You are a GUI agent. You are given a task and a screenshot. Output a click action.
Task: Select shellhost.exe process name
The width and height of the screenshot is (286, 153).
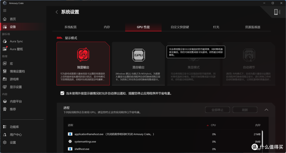(x=82, y=149)
